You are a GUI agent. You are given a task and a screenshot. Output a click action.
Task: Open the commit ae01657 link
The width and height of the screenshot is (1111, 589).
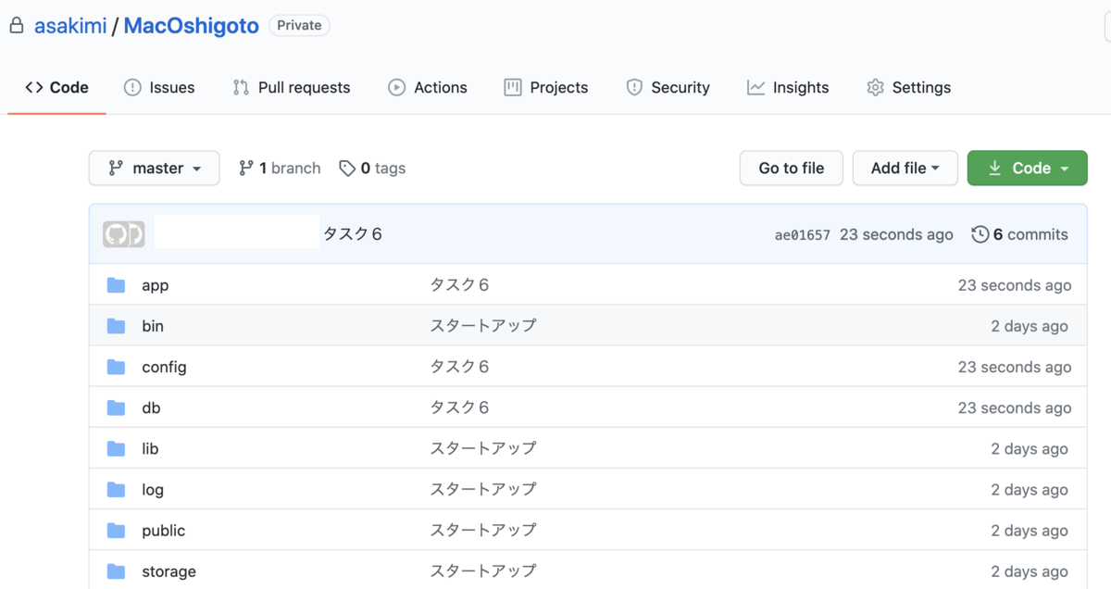pyautogui.click(x=802, y=234)
